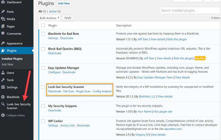The image size is (221, 140).
Task: Visit plugin site for My Security Snippets
Action: [x=163, y=112]
